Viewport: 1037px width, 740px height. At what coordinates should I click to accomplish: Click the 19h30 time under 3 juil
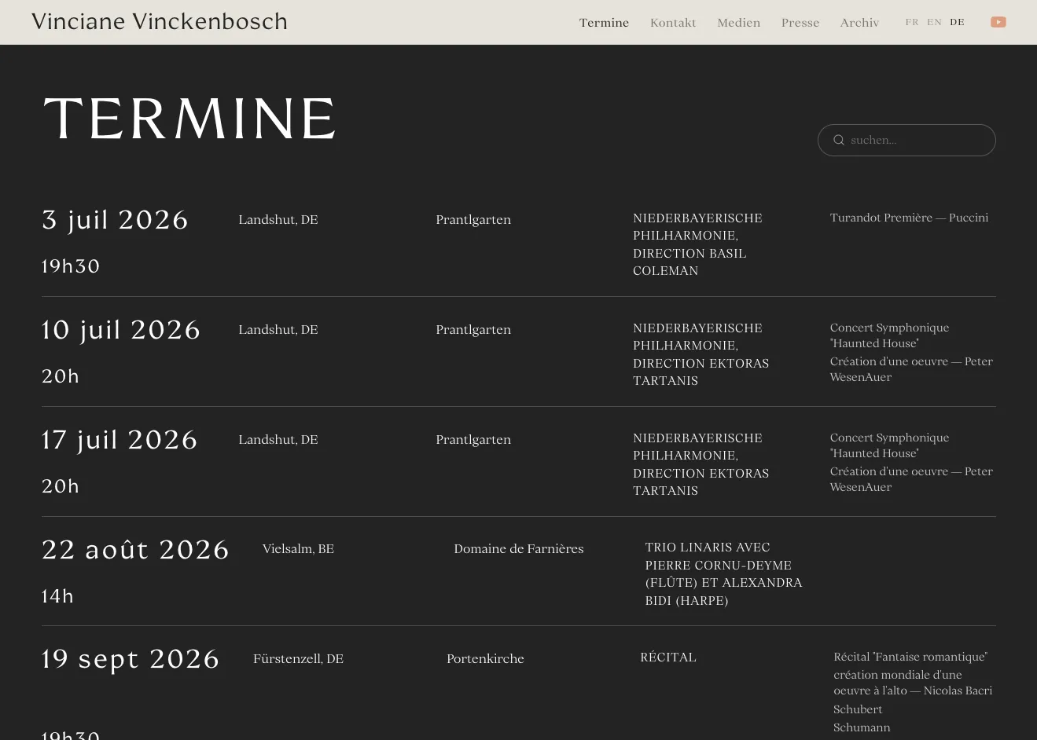[x=71, y=266]
